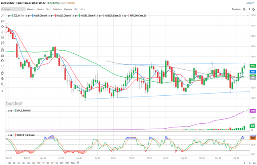Select the 3M time range
The image size is (257, 165).
click(x=29, y=163)
